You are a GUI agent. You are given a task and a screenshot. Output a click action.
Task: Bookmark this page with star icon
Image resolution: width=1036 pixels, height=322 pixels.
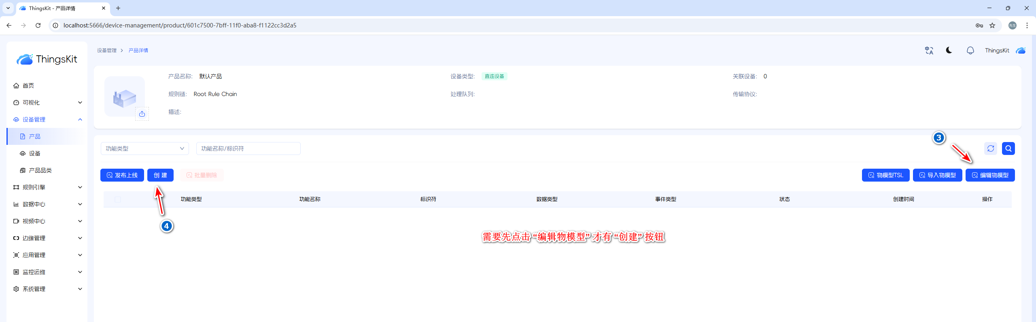point(992,25)
